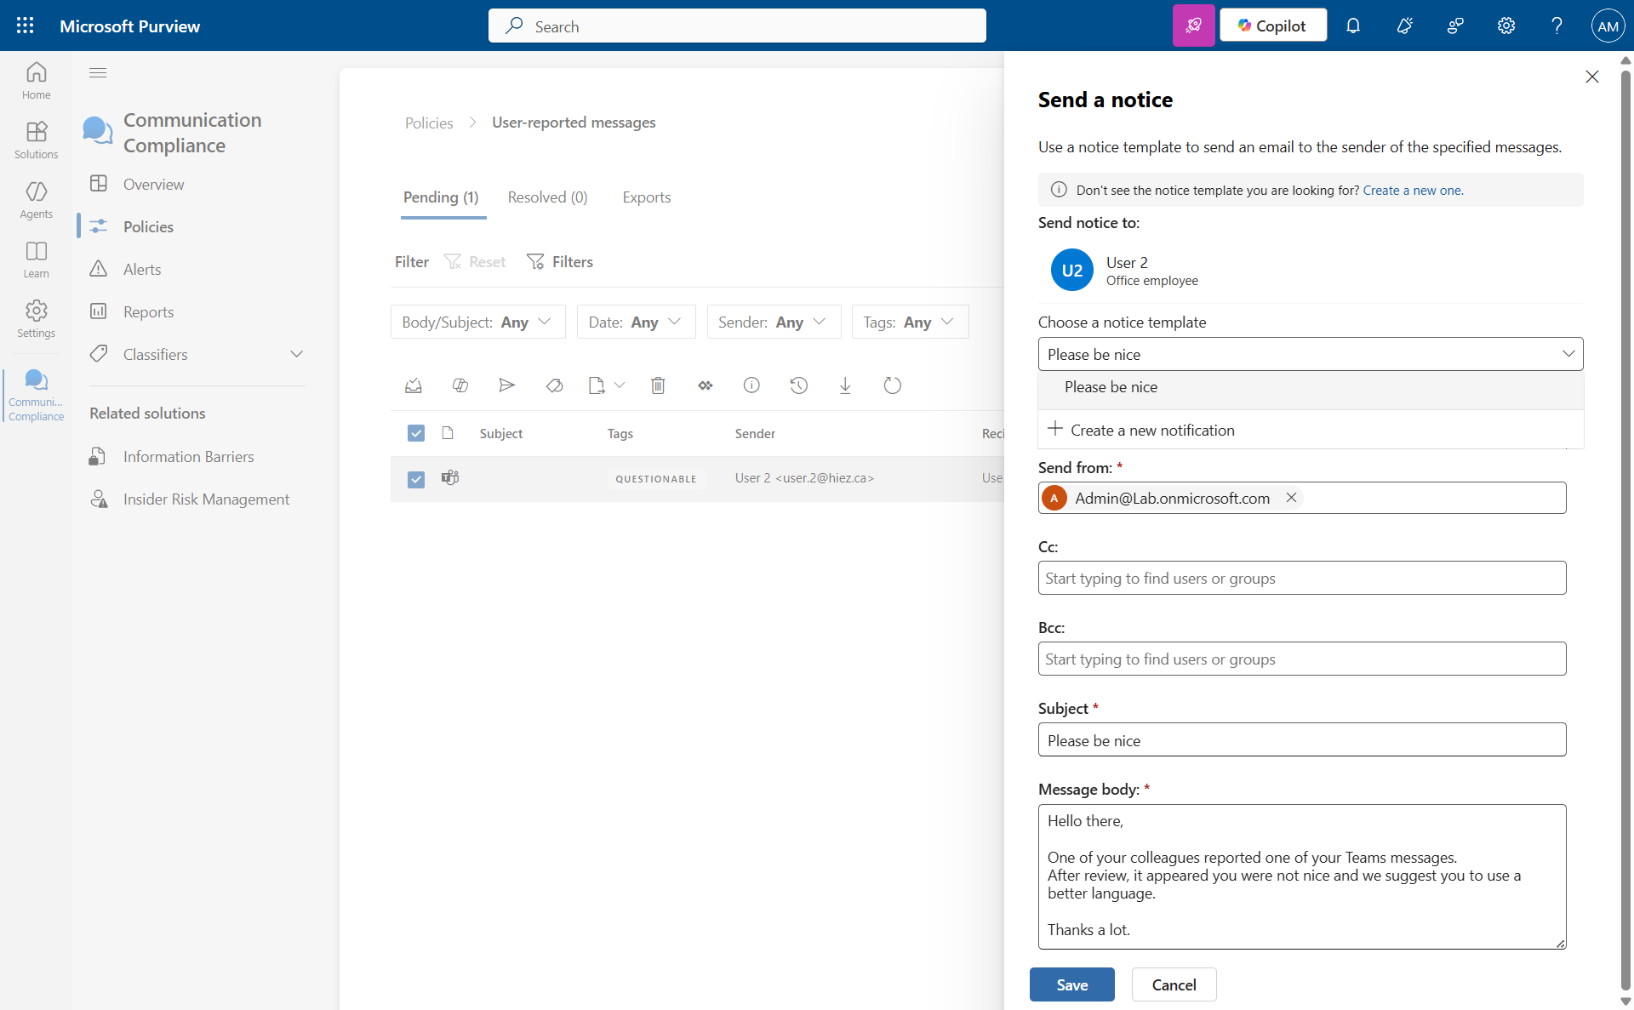Click the Save button
1634x1010 pixels.
tap(1071, 984)
